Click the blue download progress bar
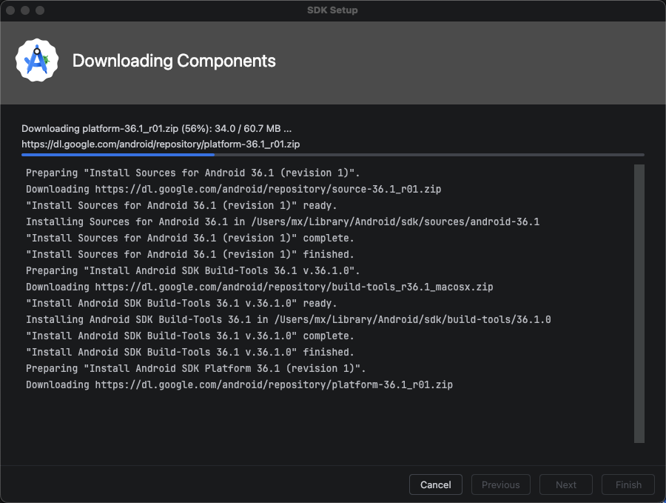Image resolution: width=666 pixels, height=503 pixels. click(333, 155)
